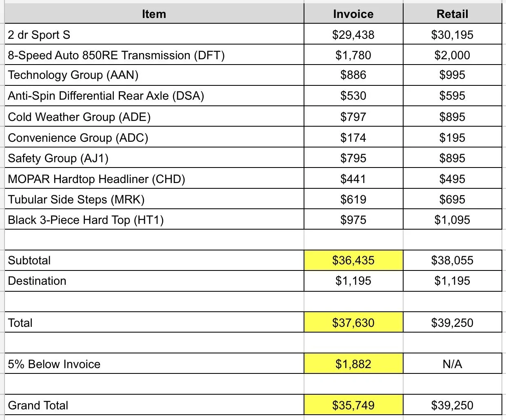Screen dimensions: 506x420
Task: Select the Invoice column header cell
Action: [353, 14]
